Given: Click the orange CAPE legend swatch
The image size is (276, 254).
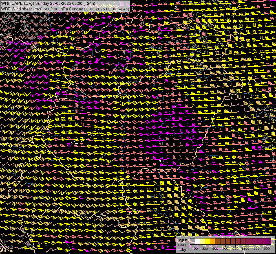Looking at the screenshot, I should (x=213, y=242).
